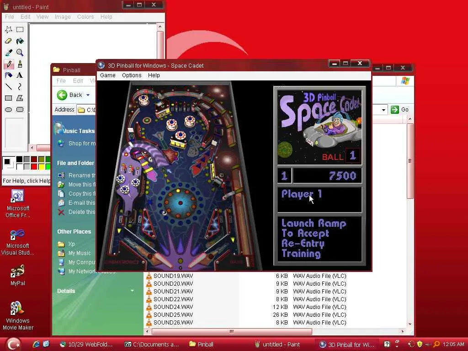Open My Music link in Other Places
Image resolution: width=468 pixels, height=351 pixels.
(74, 253)
